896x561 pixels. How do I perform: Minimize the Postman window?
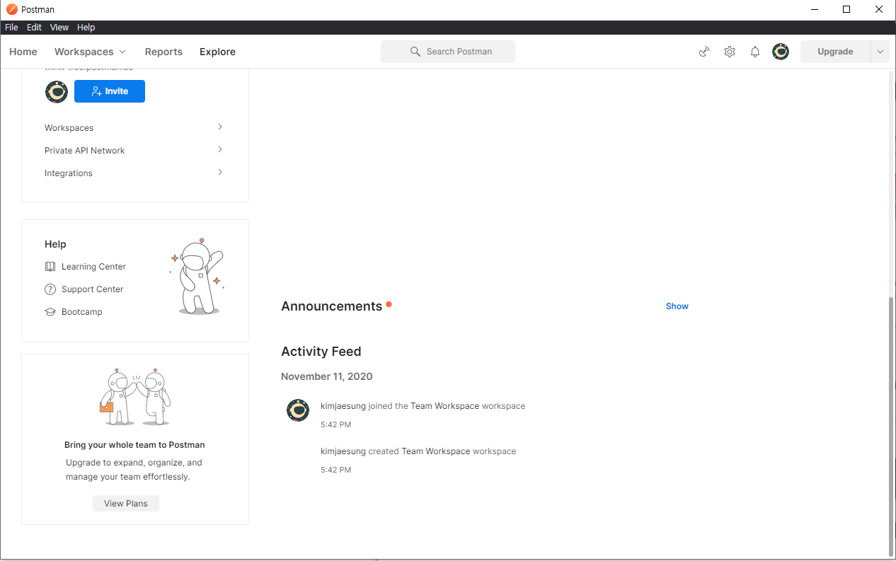tap(814, 10)
